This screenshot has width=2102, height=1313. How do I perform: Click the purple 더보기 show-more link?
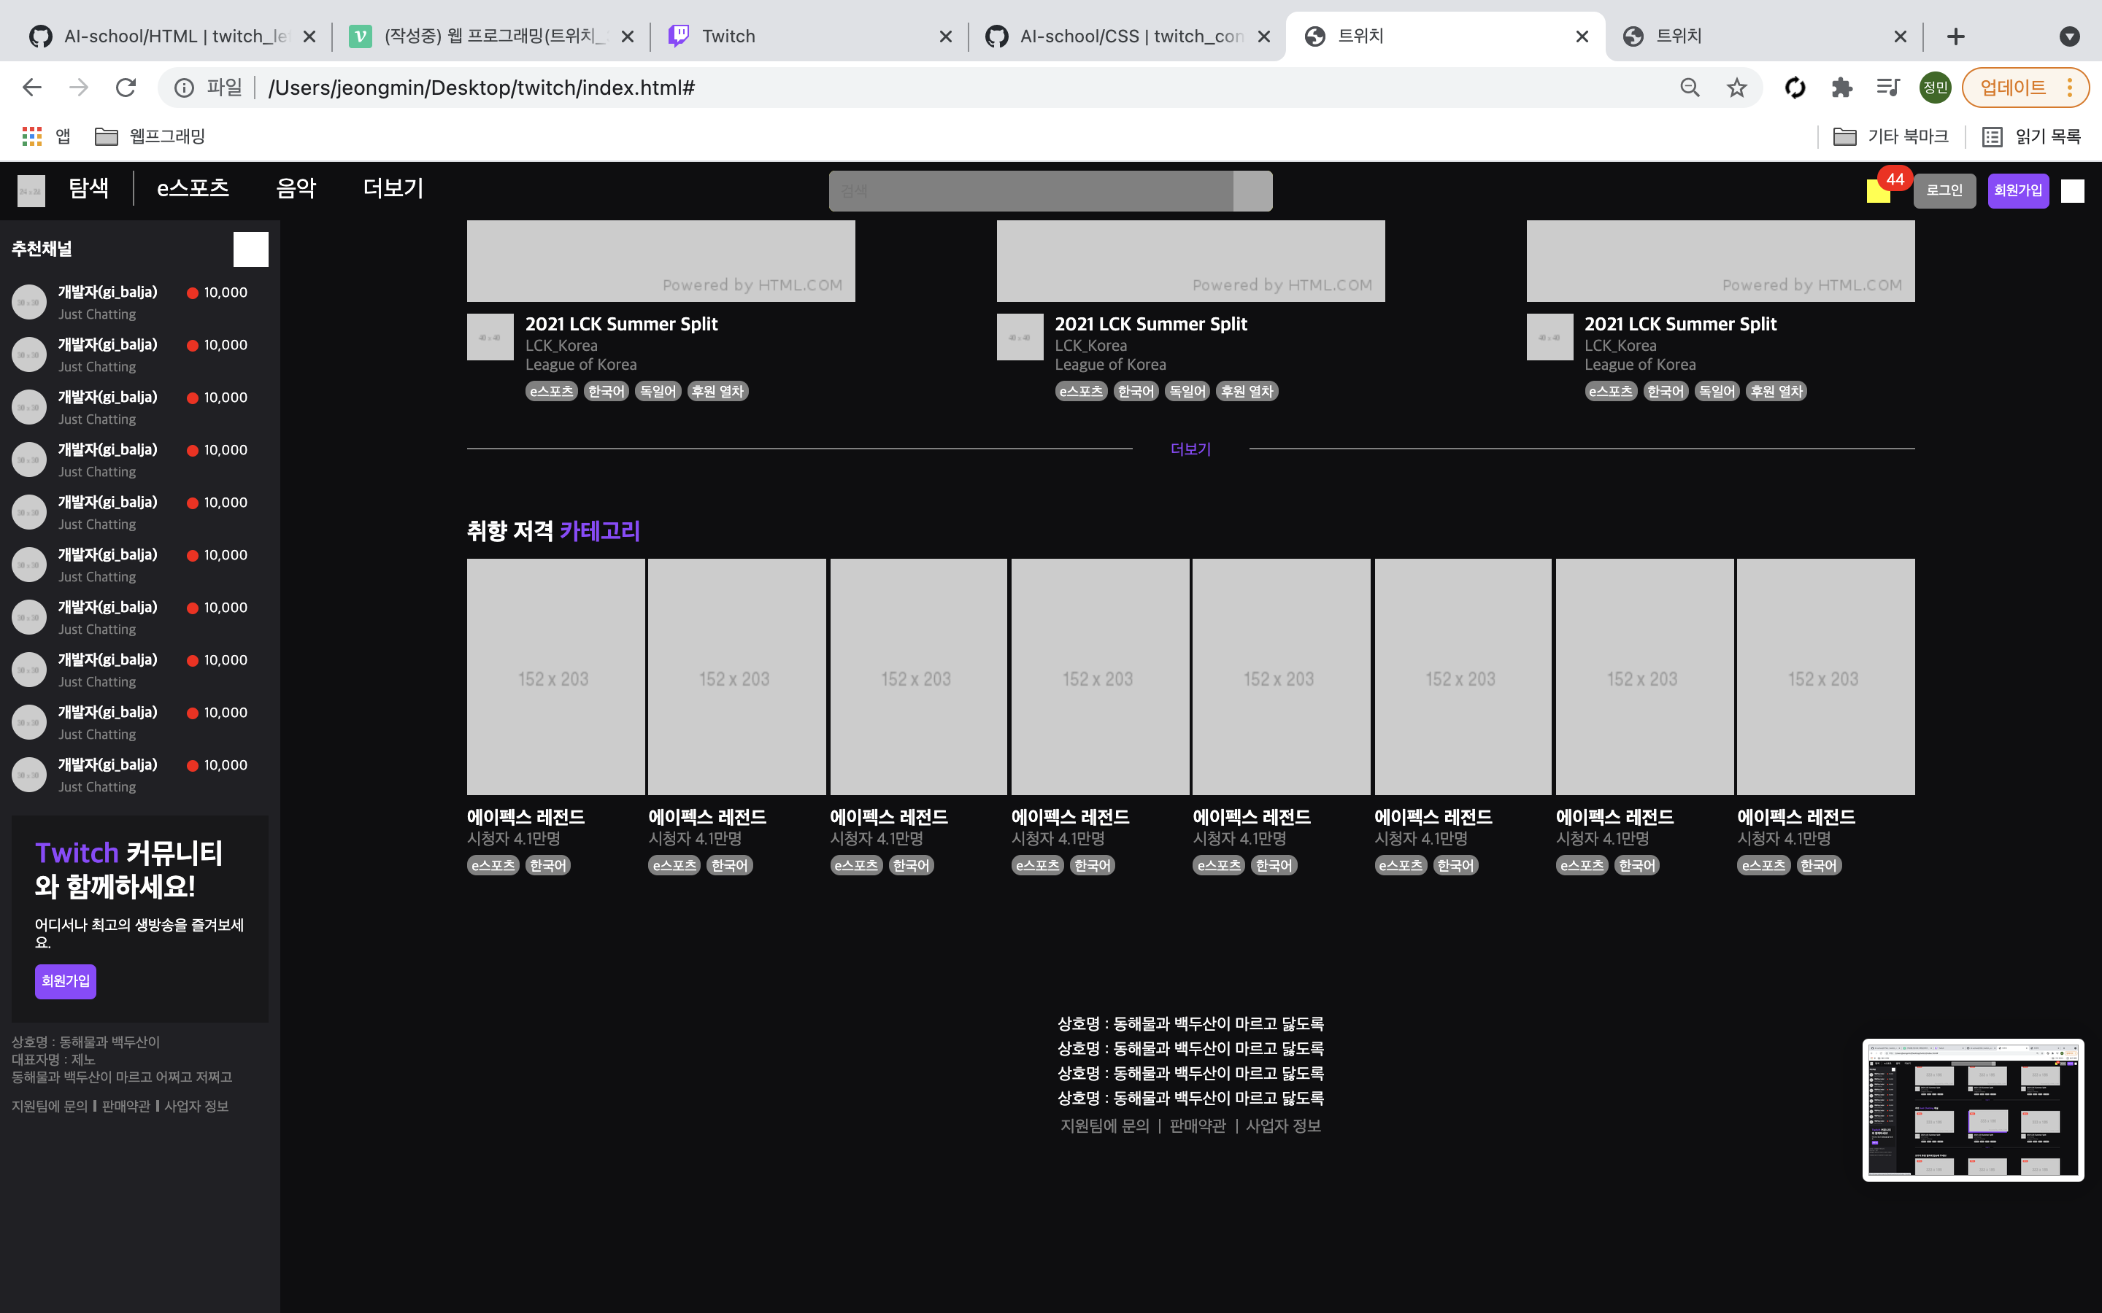(1190, 449)
